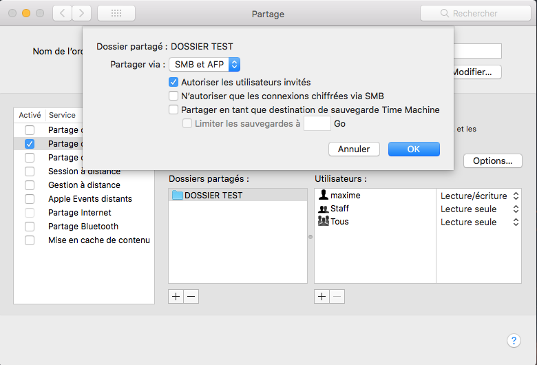Viewport: 537px width, 365px height.
Task: Click the forward navigation arrow
Action: [82, 13]
